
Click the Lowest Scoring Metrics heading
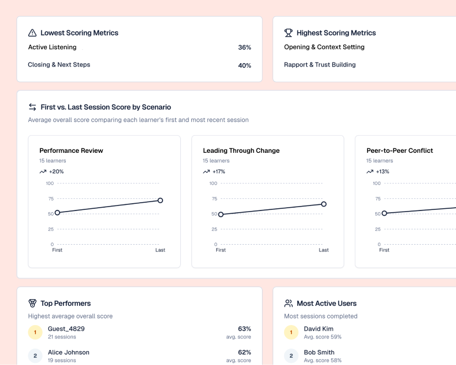point(80,33)
